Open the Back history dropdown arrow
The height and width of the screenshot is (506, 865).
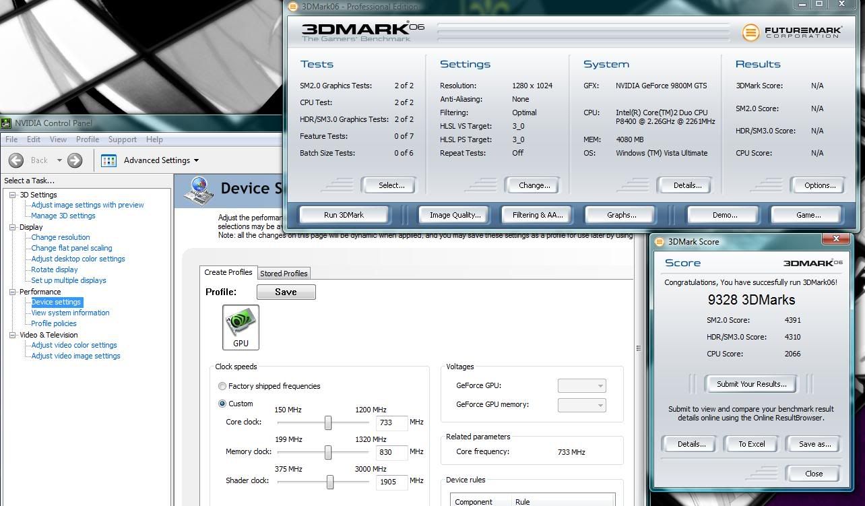[59, 160]
